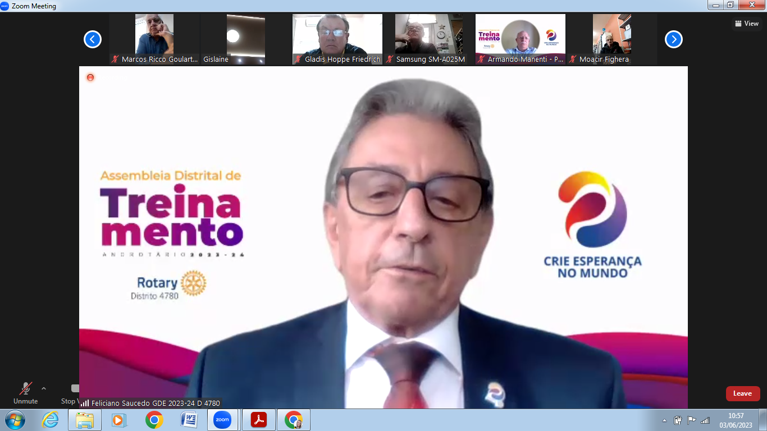767x431 pixels.
Task: Open Windows Explorer folder in taskbar
Action: pyautogui.click(x=85, y=420)
